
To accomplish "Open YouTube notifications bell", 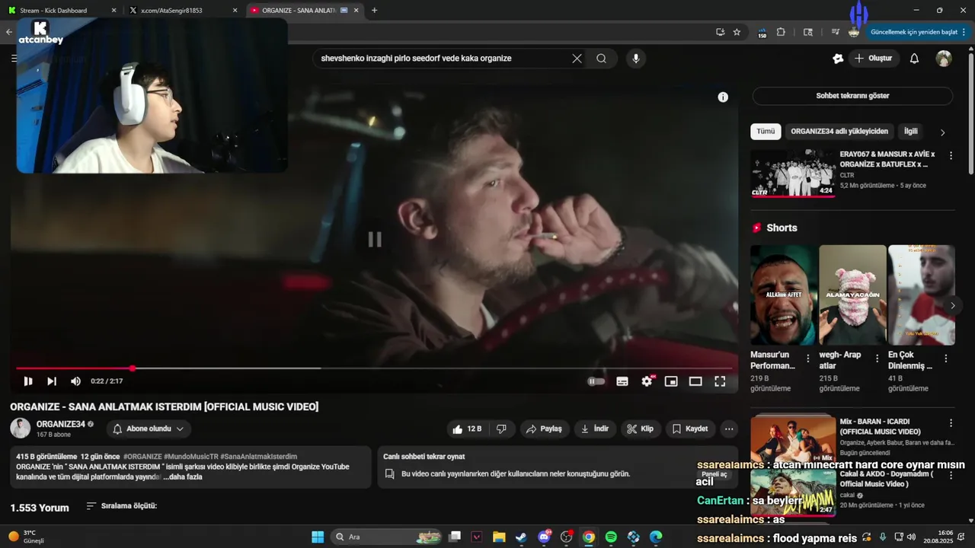I will [915, 59].
